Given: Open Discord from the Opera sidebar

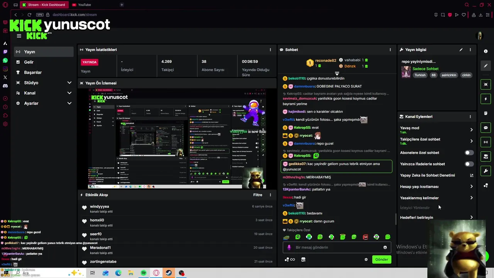Looking at the screenshot, I should 5,86.
